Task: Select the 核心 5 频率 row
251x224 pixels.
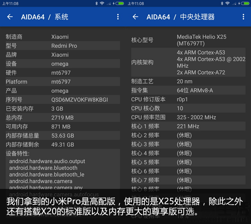Action: (188, 163)
